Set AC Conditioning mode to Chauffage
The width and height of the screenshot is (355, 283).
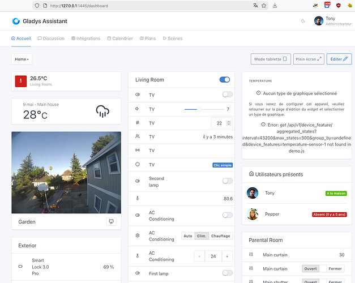coord(221,236)
